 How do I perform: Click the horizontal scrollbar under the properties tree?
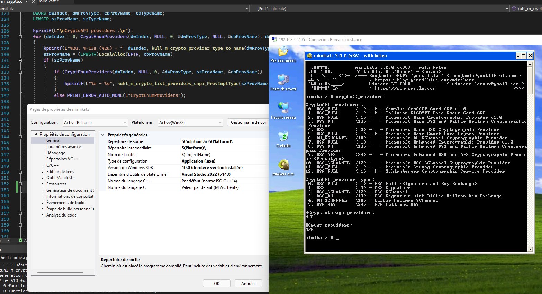pos(60,272)
